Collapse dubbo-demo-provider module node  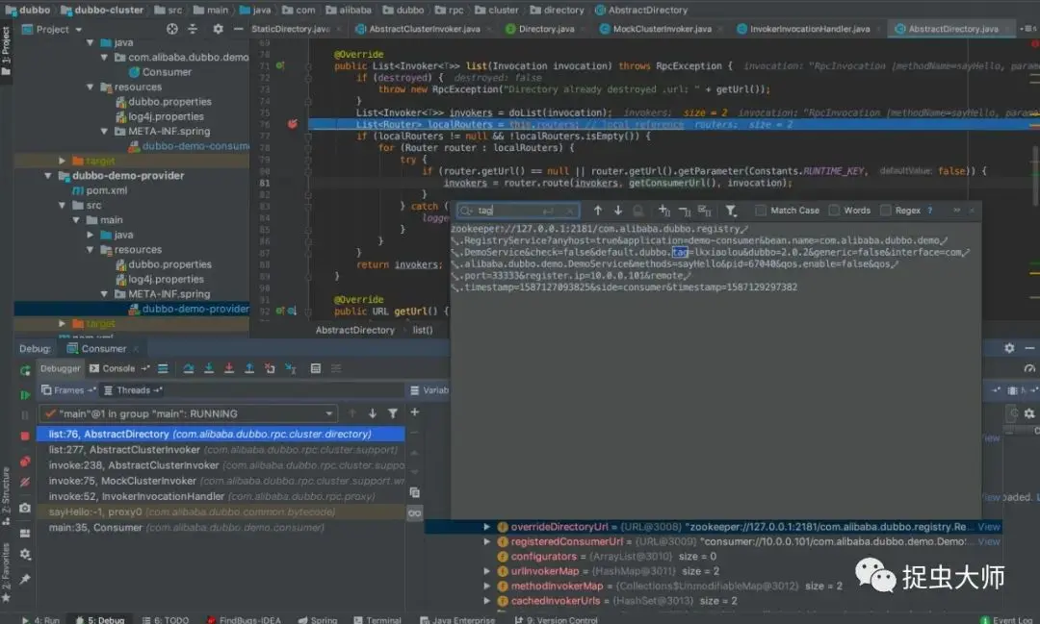[x=48, y=176]
